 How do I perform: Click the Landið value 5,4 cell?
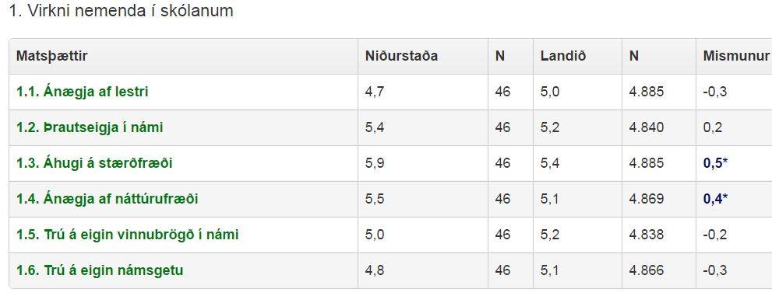(x=550, y=163)
